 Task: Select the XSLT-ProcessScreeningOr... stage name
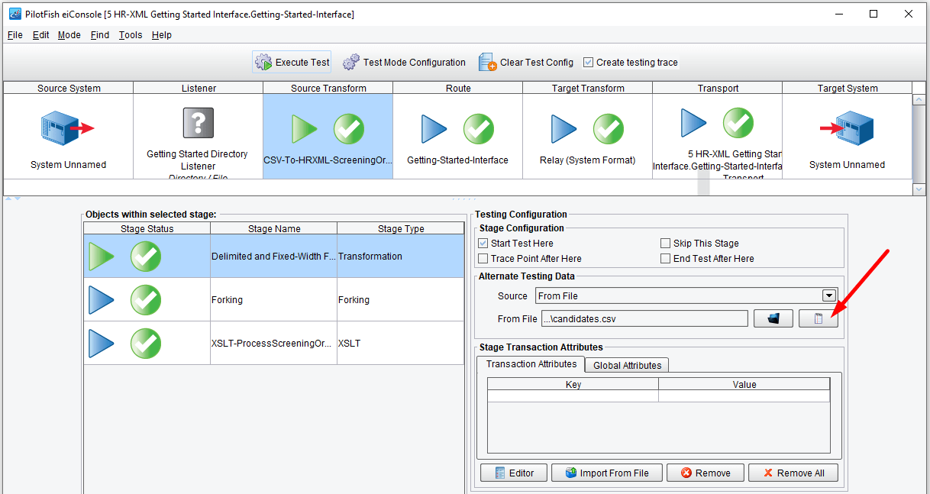point(274,344)
